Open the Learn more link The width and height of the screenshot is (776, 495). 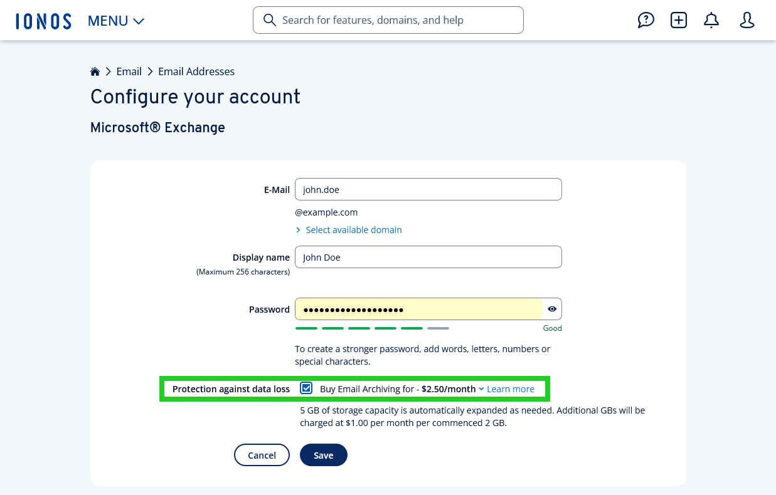pyautogui.click(x=510, y=388)
